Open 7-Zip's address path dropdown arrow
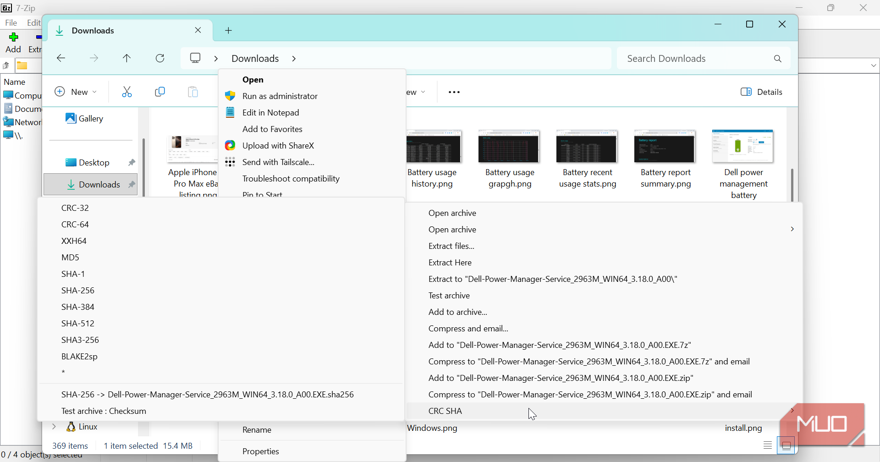Viewport: 880px width, 462px height. pyautogui.click(x=874, y=66)
